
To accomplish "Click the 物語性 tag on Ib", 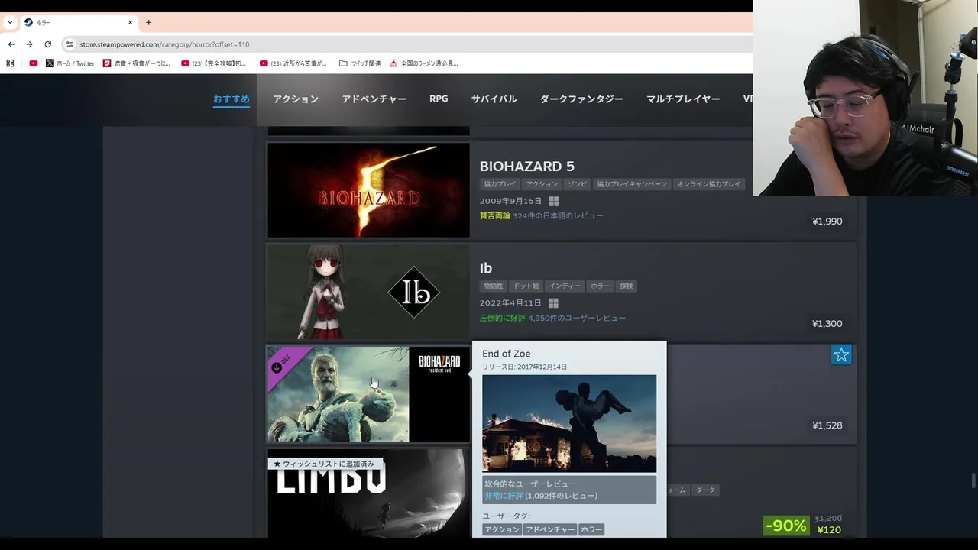I will 494,286.
